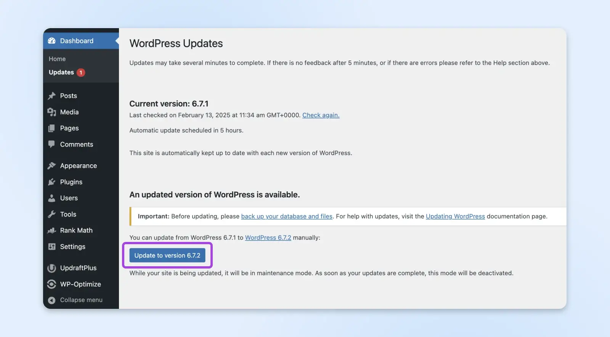The height and width of the screenshot is (337, 610).
Task: Click the Posts pushpin icon
Action: click(x=52, y=96)
